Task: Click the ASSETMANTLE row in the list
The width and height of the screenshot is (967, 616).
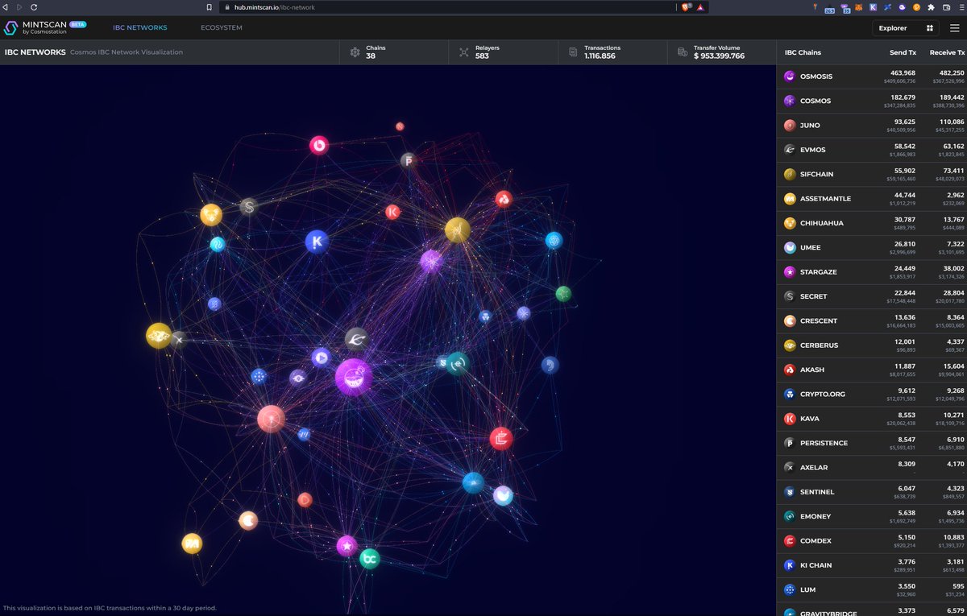Action: coord(872,199)
